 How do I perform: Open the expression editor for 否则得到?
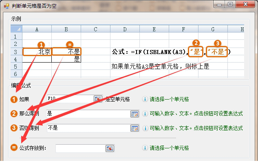[135, 128]
